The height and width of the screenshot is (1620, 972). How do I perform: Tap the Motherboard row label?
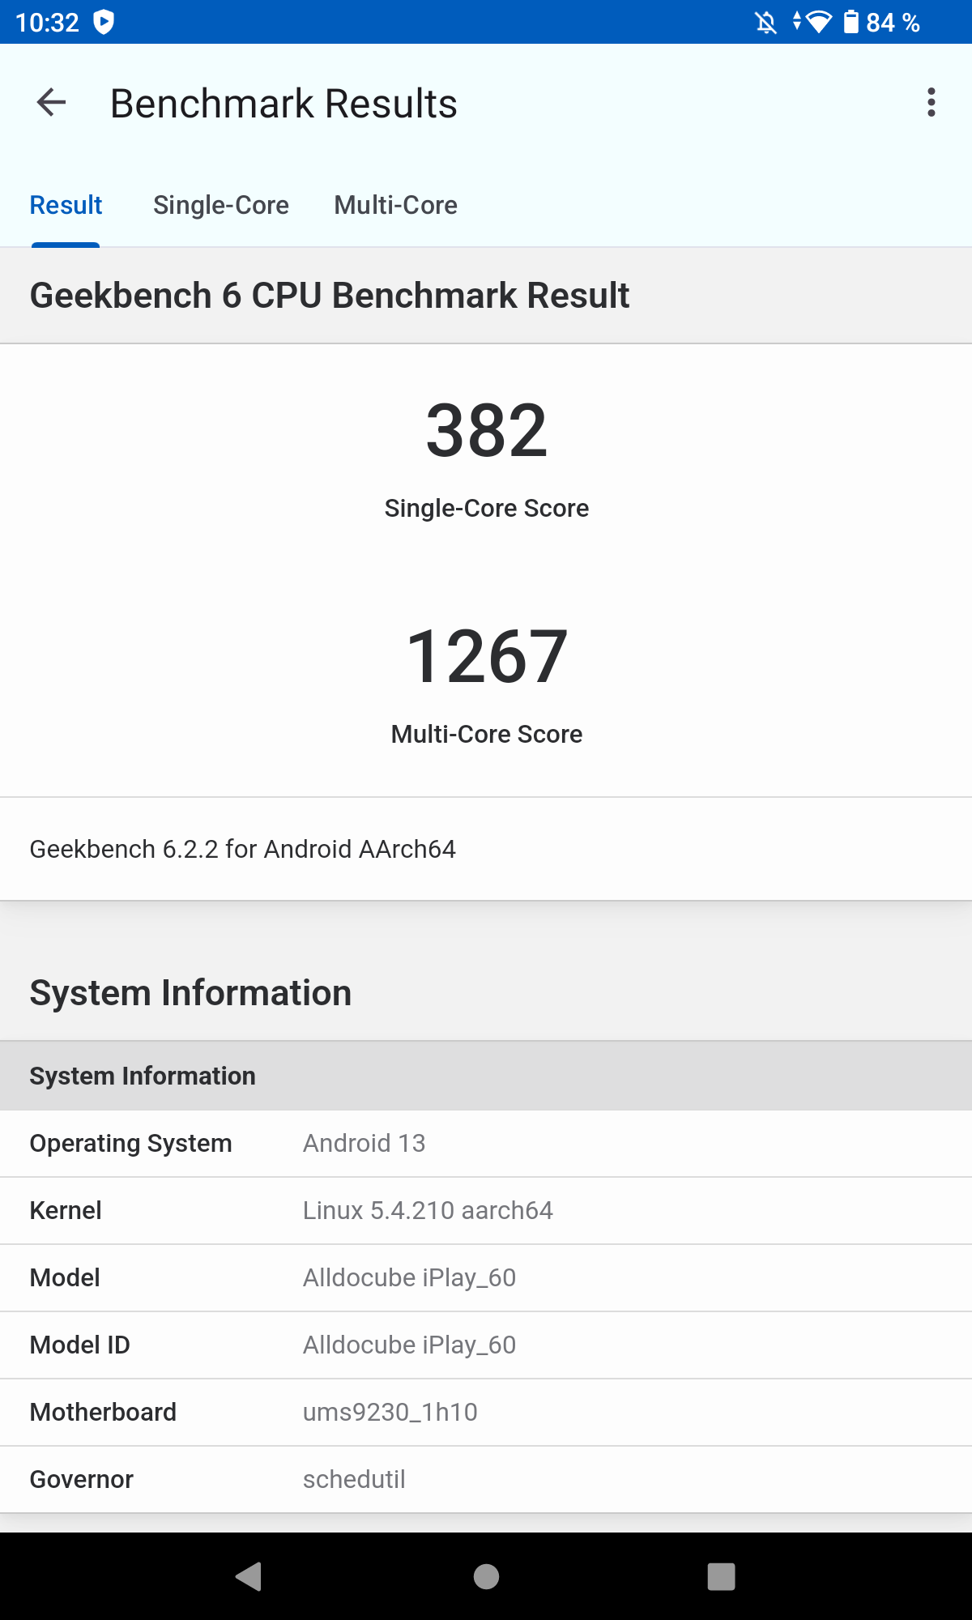(x=103, y=1412)
